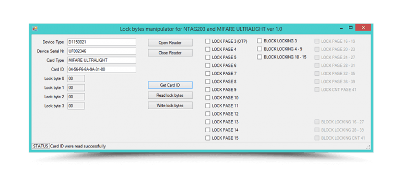Toggle LOCK PAGE 5 checkbox
401x195 pixels.
coord(208,58)
